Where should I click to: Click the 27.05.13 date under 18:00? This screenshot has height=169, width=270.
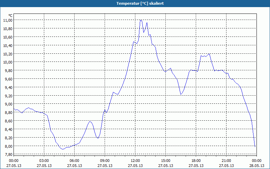click(x=196, y=166)
